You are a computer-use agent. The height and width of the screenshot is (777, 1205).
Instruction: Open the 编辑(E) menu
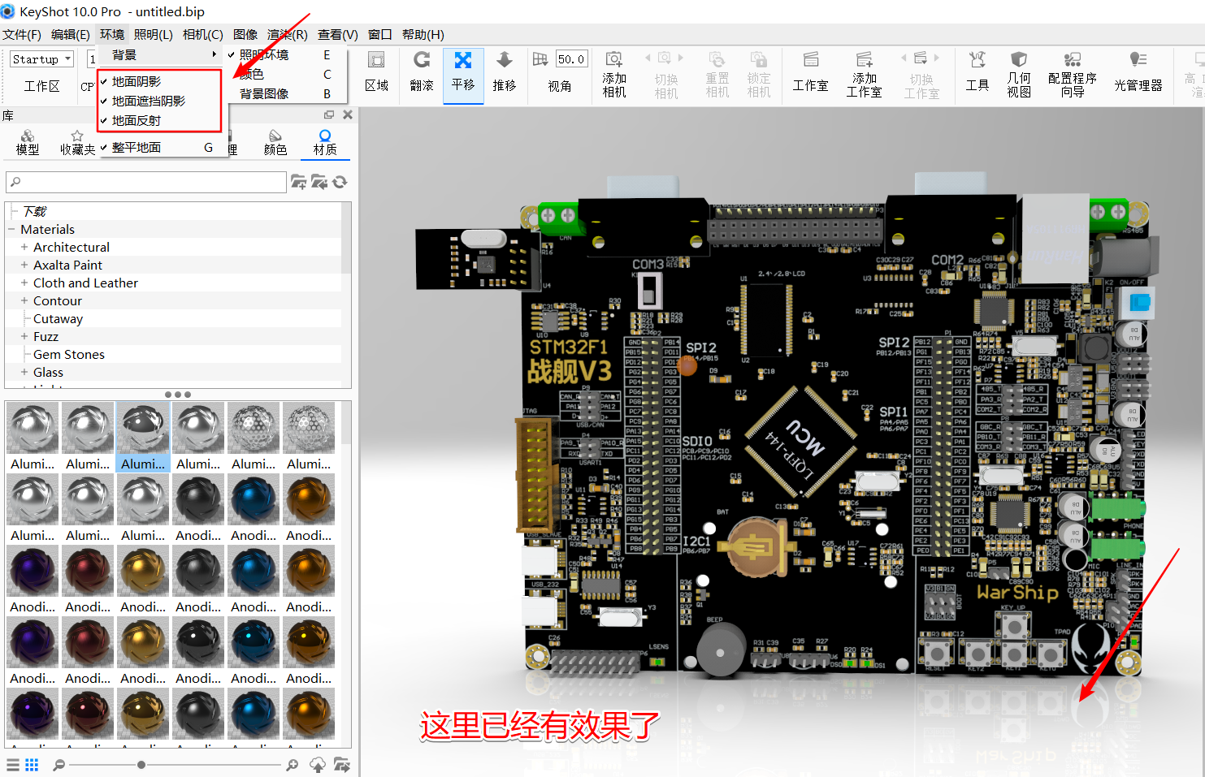71,35
